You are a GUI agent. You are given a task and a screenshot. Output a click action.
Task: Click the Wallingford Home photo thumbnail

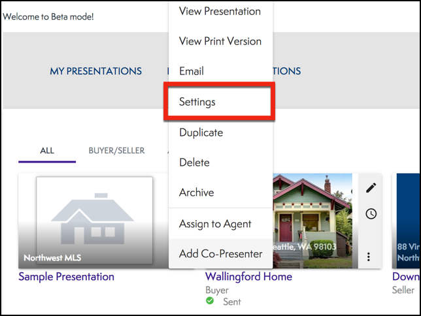coord(314,221)
